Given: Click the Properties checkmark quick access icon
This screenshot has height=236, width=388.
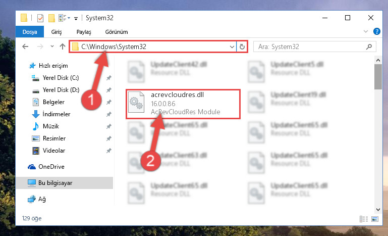Looking at the screenshot, I should [40, 18].
